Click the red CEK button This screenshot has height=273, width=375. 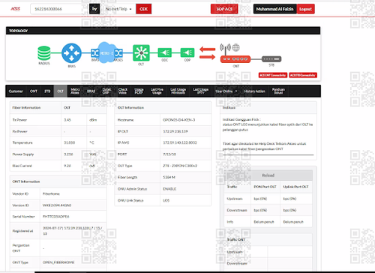point(144,9)
